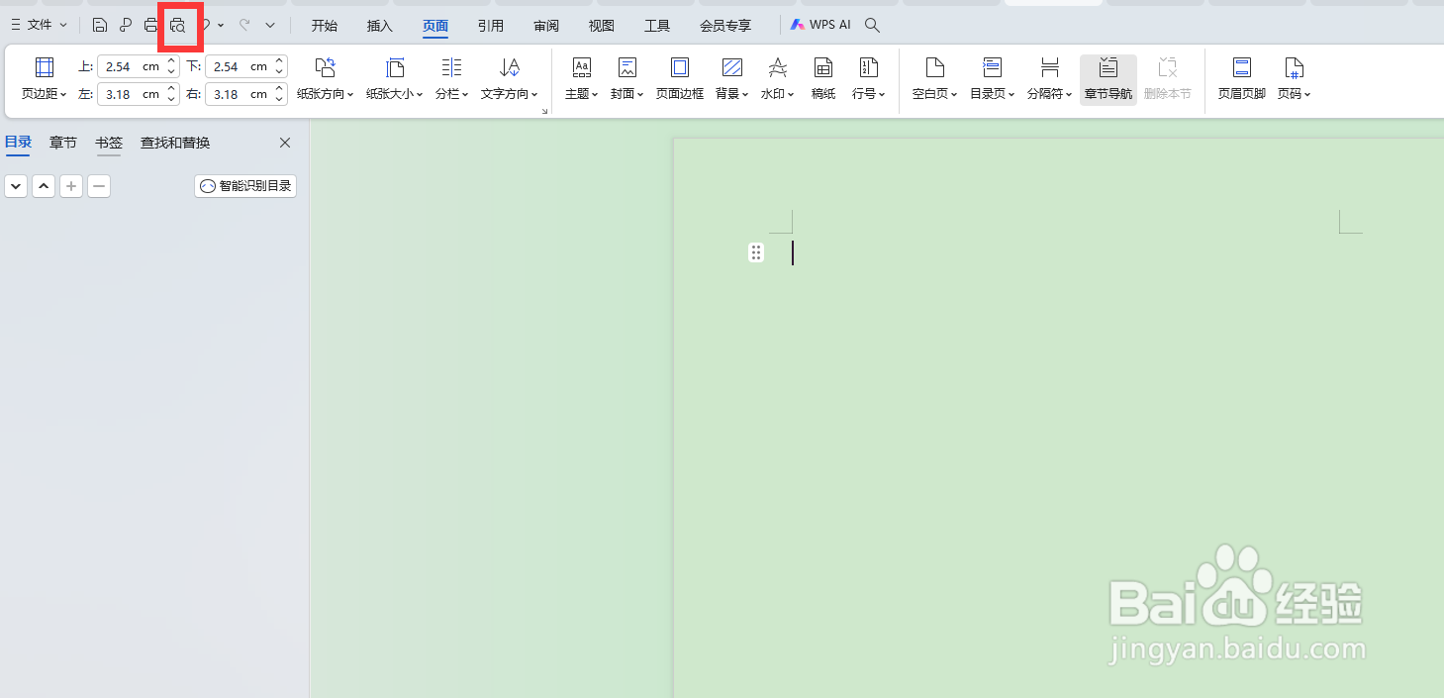Screen dimensions: 1444x698
Task: Open 纸张方向 orientation dropdown
Action: pos(326,79)
